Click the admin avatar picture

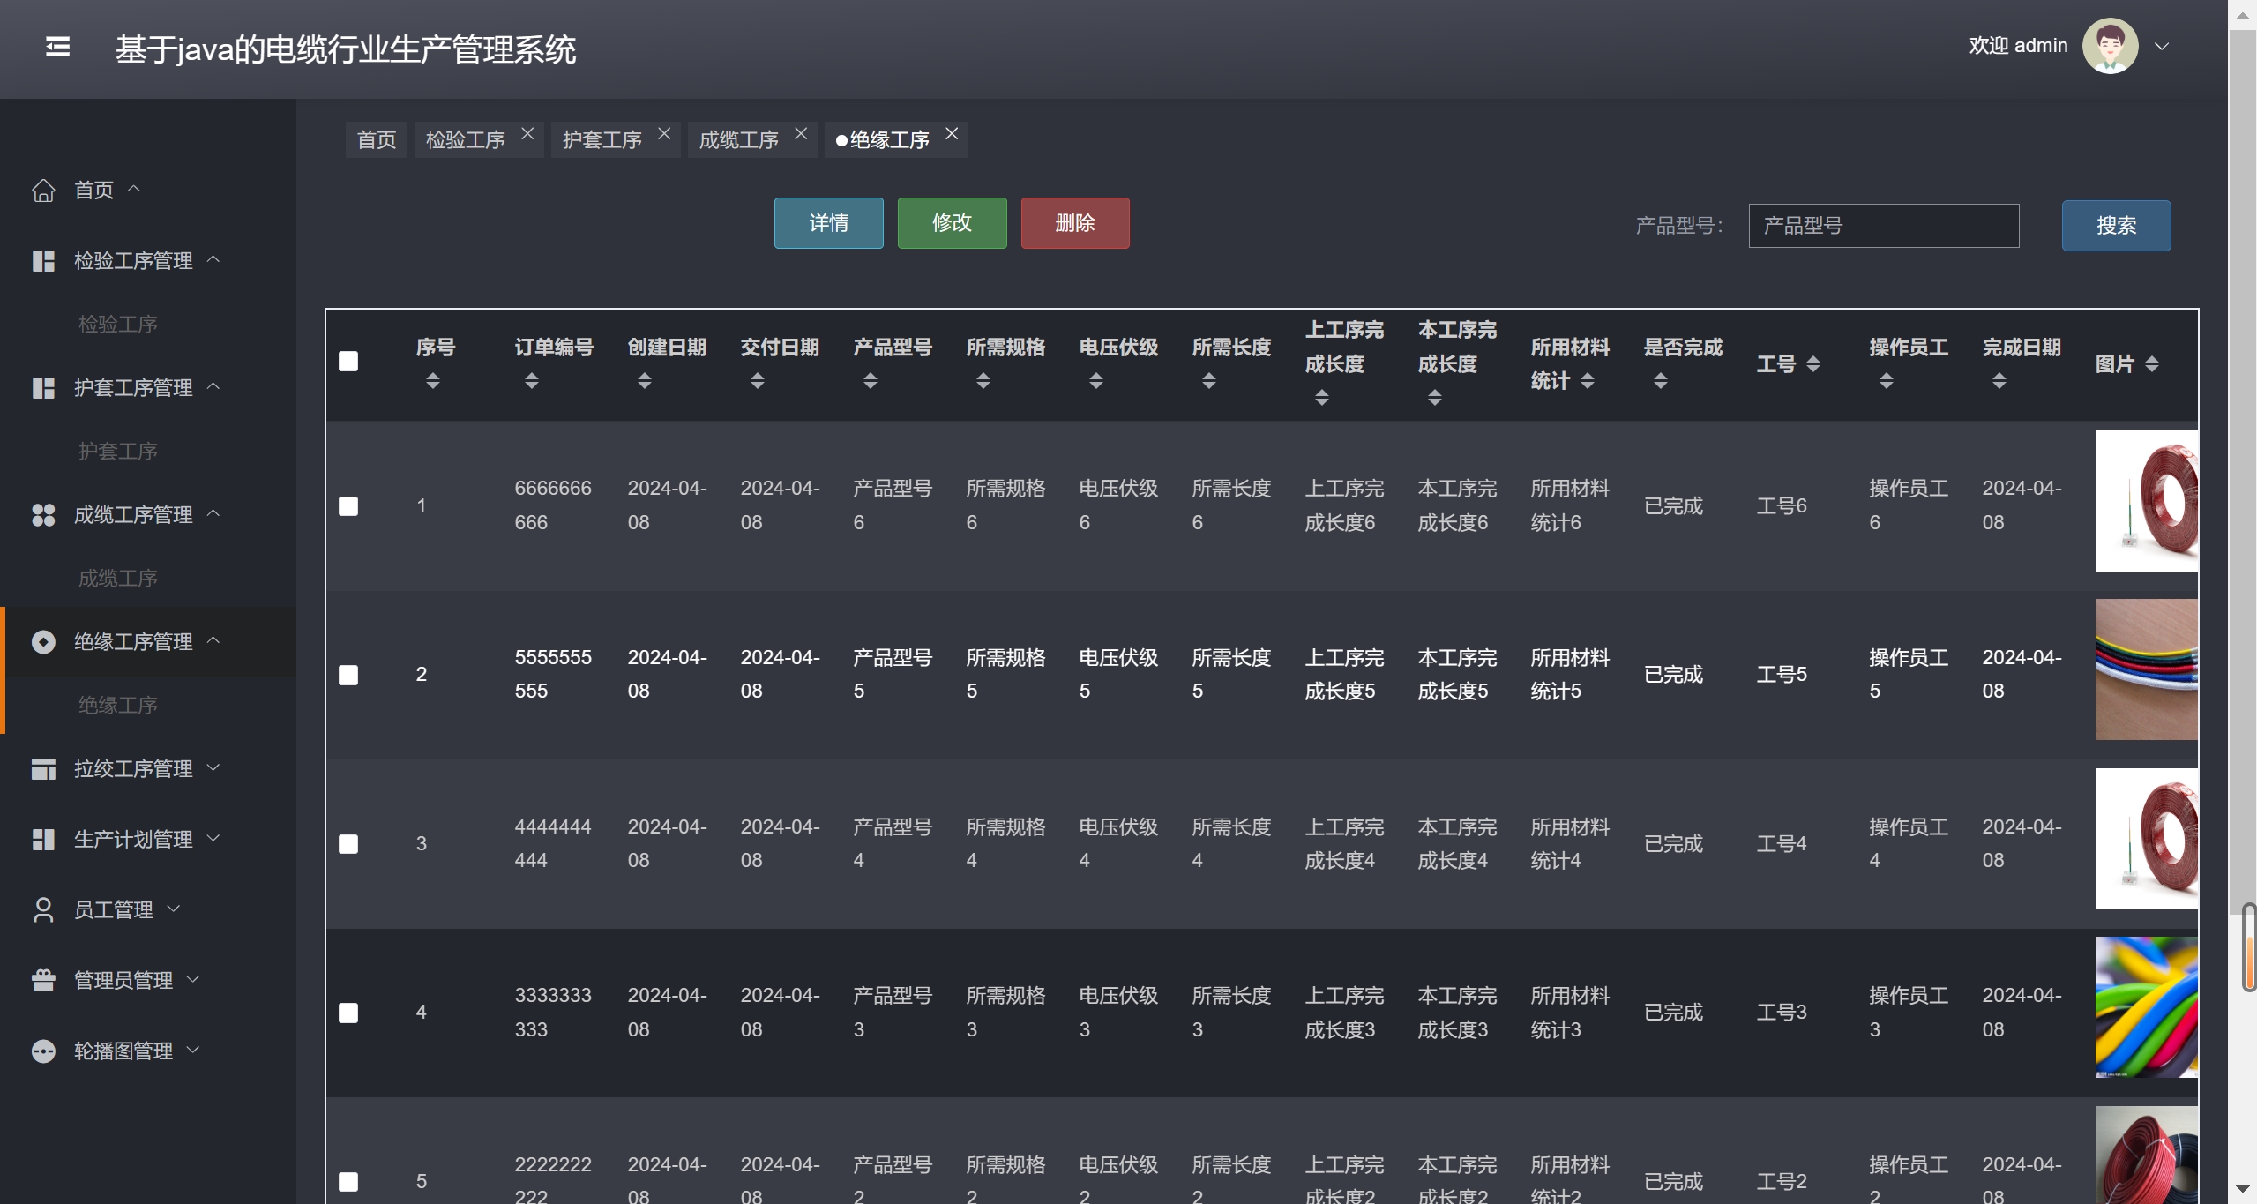tap(2110, 46)
